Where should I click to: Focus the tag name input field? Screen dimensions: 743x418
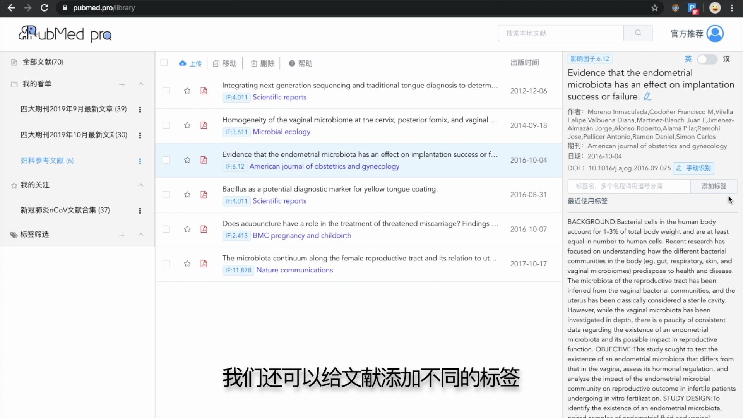pos(629,186)
